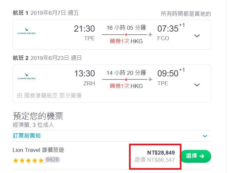Click 轉機1次 HKG label on flight 2
230x173 pixels.
click(x=126, y=86)
